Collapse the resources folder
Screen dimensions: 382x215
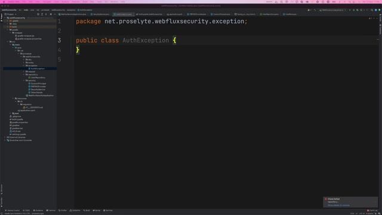point(13,99)
